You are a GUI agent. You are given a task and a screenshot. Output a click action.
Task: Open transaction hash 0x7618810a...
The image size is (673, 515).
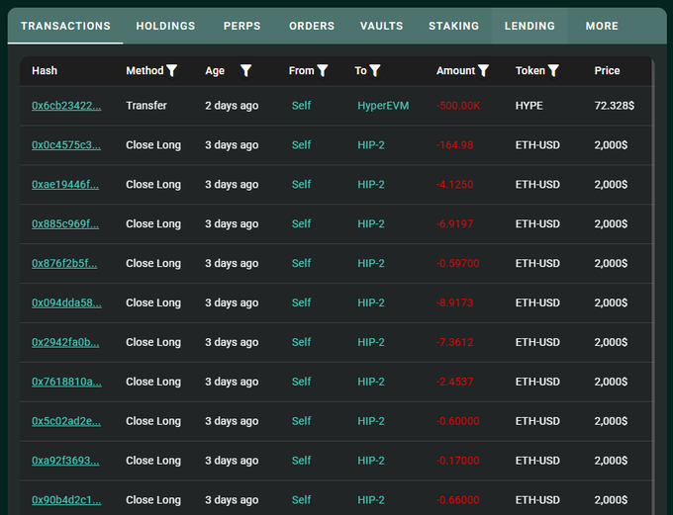[x=66, y=382]
